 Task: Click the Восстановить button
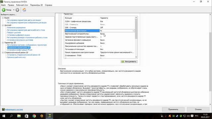pos(129,61)
